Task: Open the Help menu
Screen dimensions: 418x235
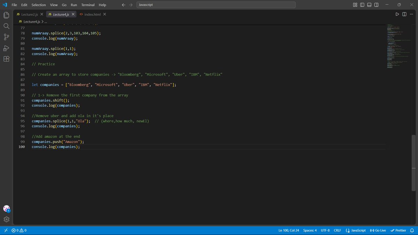Action: click(x=102, y=5)
